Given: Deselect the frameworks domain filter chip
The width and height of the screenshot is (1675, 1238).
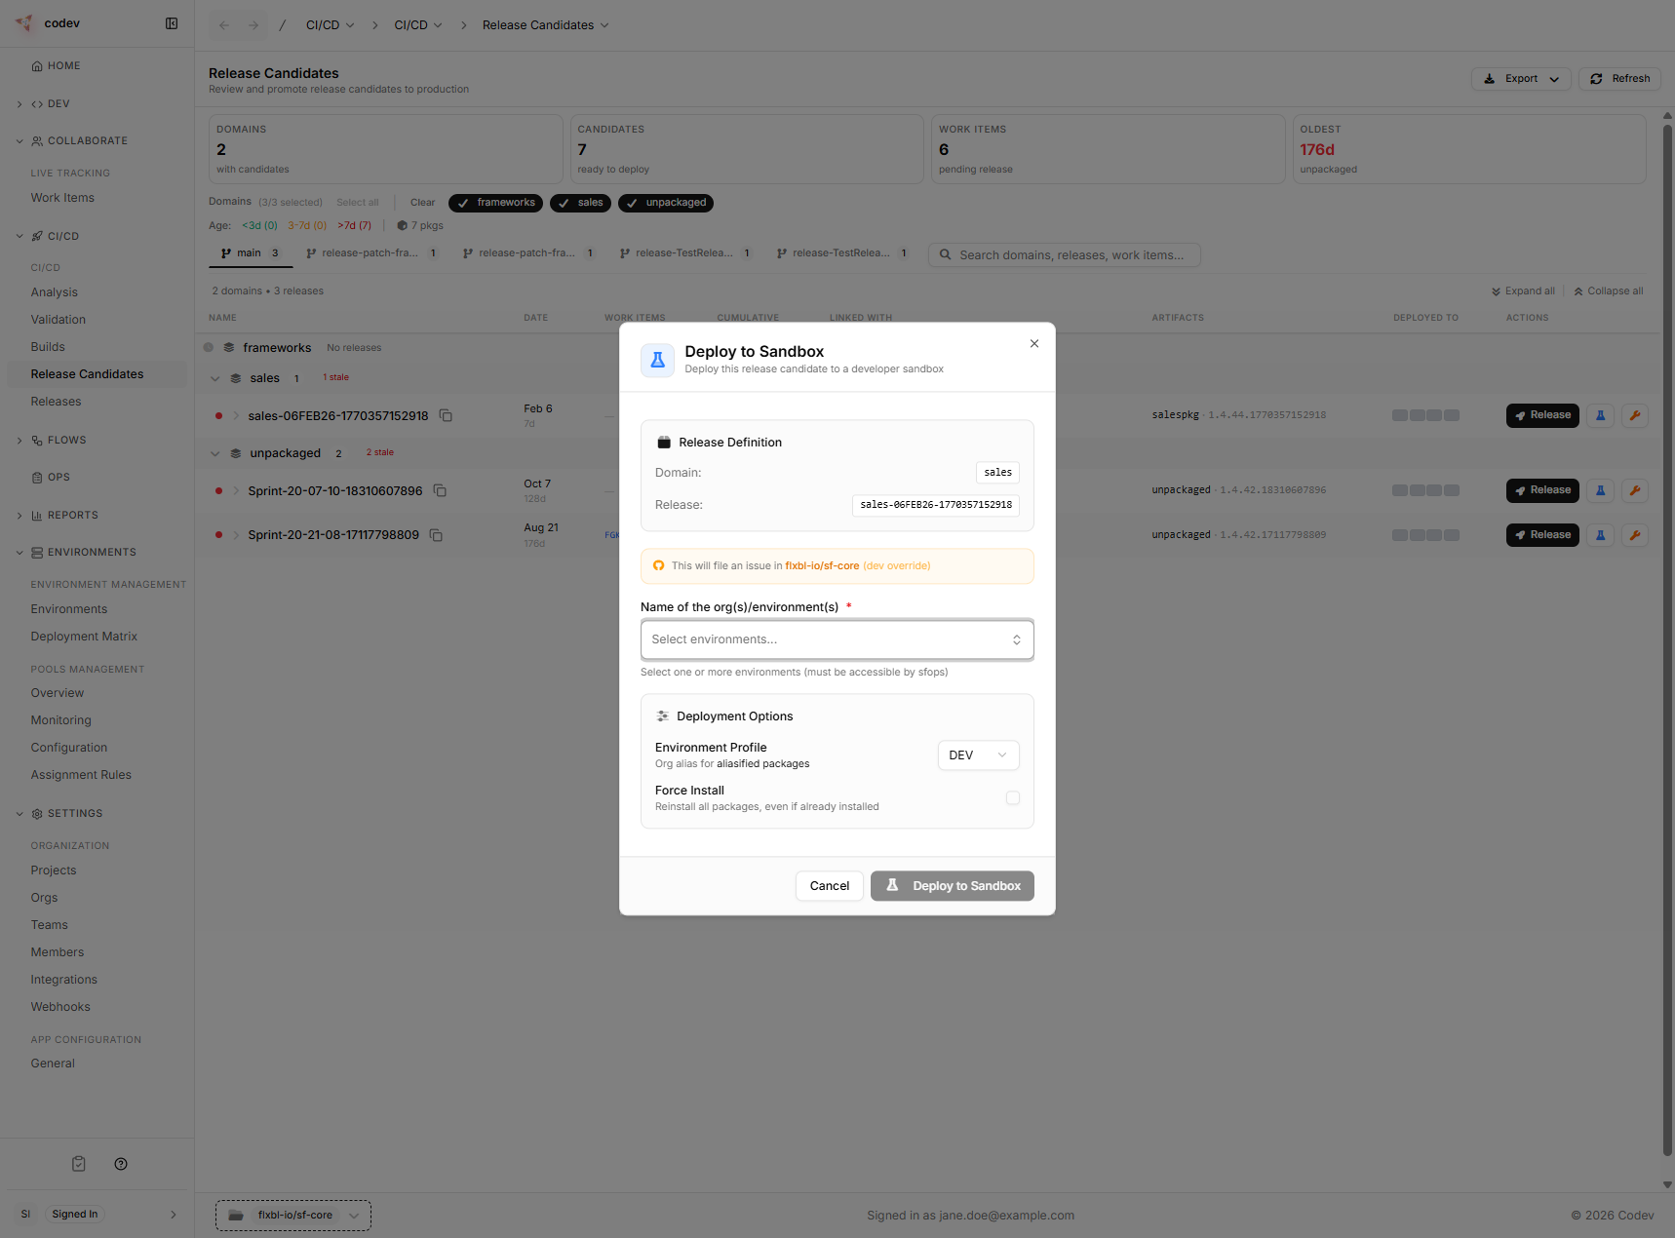Looking at the screenshot, I should pos(496,203).
